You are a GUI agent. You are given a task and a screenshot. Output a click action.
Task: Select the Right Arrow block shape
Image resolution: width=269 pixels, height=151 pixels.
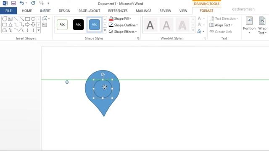[27, 24]
